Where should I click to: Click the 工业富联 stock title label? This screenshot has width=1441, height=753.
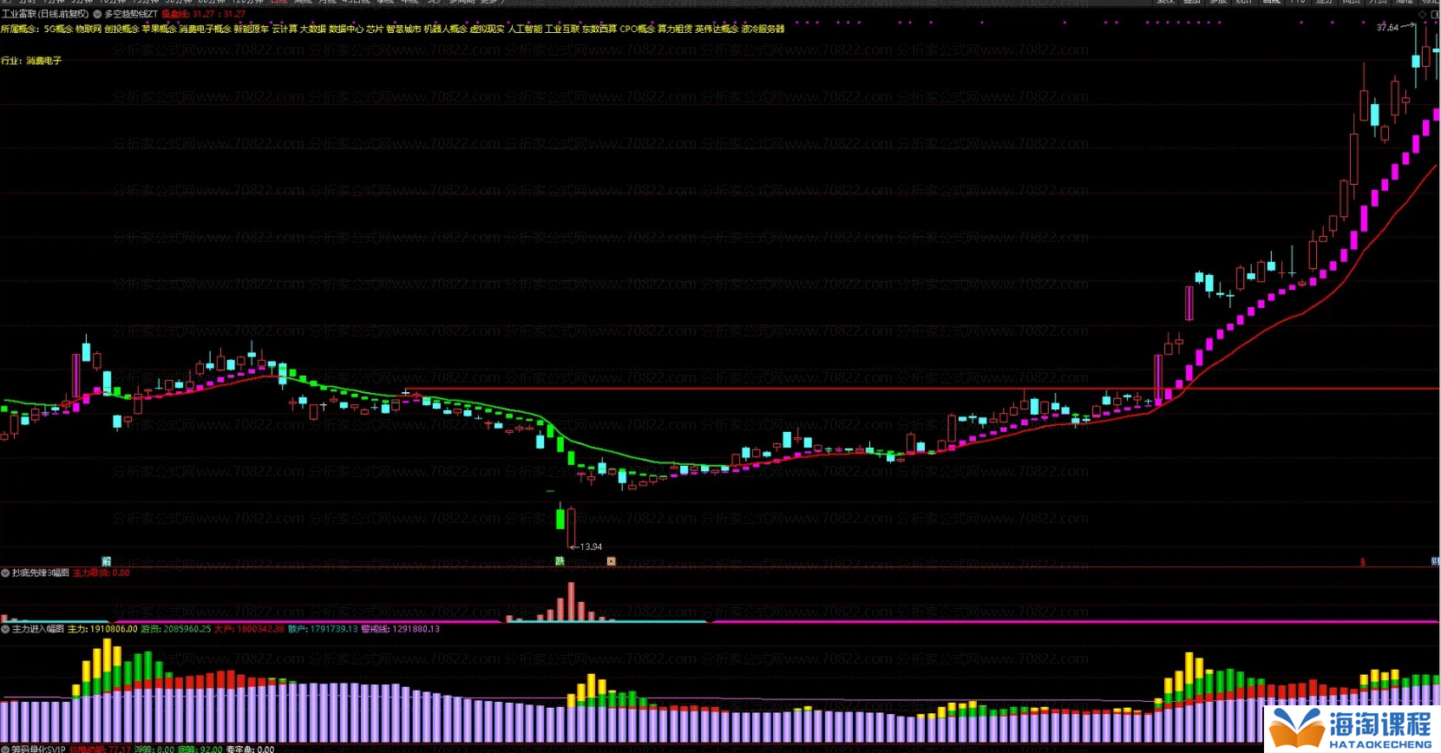coord(45,15)
